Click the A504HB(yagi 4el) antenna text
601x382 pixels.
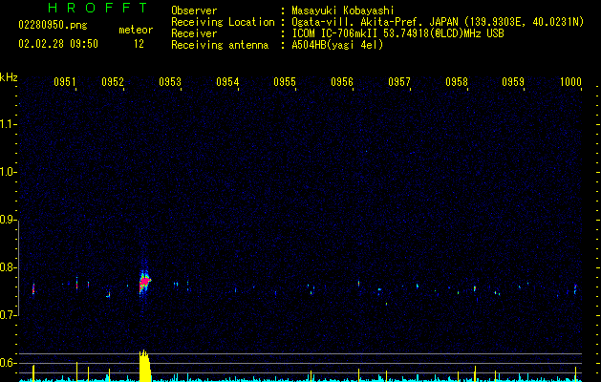(337, 45)
